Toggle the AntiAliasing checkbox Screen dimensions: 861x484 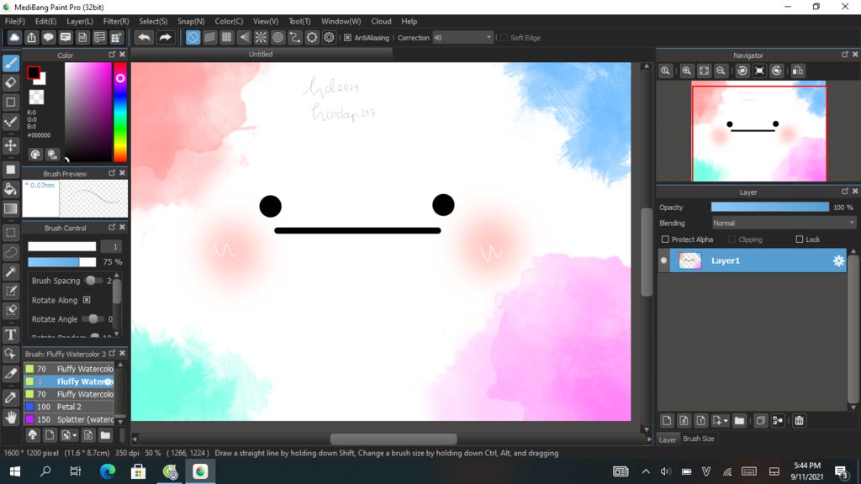(x=347, y=38)
